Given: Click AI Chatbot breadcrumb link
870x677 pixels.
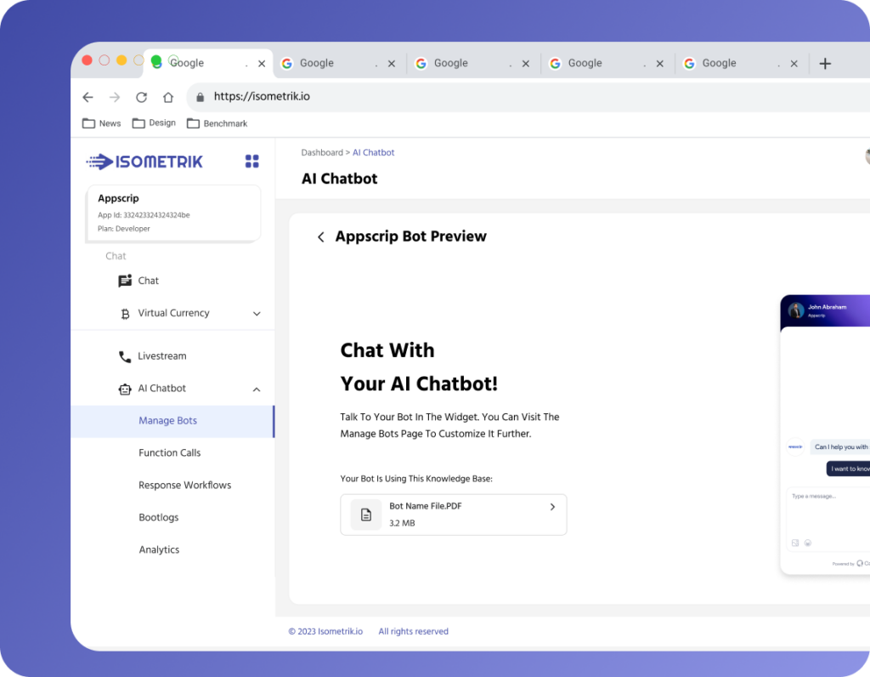Looking at the screenshot, I should [x=374, y=153].
